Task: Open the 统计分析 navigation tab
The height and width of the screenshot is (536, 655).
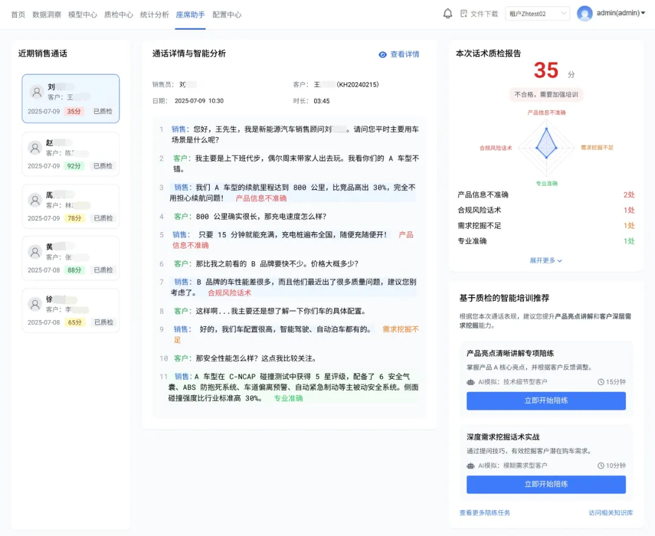Action: (x=154, y=15)
